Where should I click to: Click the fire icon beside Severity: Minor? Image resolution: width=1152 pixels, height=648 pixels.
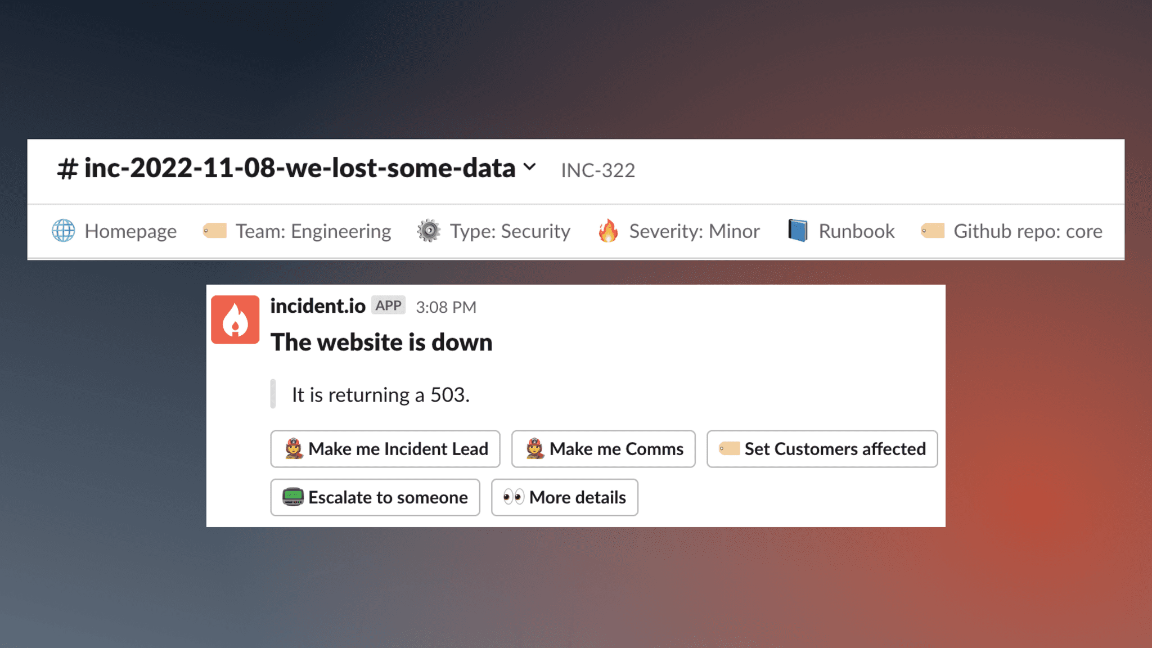(x=608, y=231)
